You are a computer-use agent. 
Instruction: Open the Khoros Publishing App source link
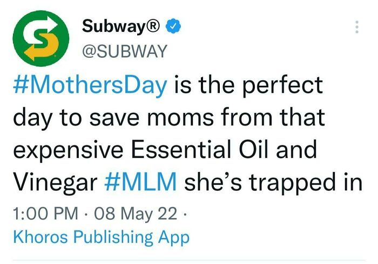click(x=101, y=236)
